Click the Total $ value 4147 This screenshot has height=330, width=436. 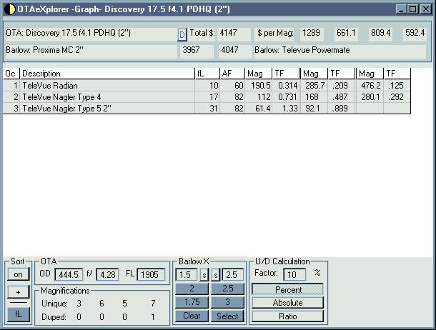234,34
